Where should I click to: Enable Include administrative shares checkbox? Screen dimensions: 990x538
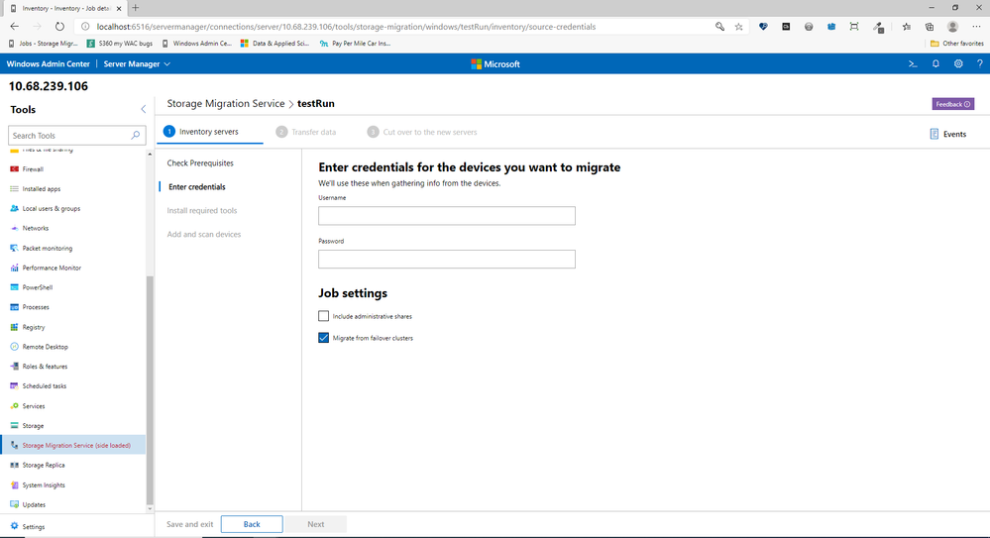[323, 316]
